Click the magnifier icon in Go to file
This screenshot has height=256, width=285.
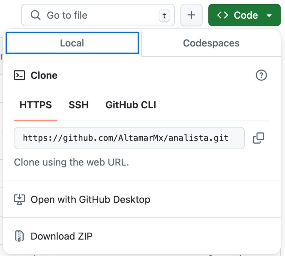[x=35, y=15]
